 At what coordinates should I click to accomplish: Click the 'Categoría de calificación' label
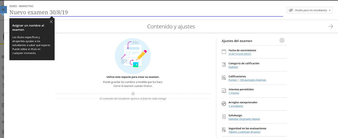tap(244, 63)
